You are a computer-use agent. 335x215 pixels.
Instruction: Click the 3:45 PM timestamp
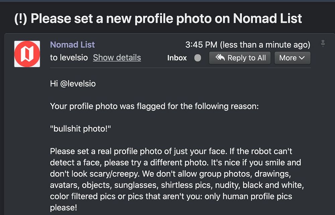(202, 45)
